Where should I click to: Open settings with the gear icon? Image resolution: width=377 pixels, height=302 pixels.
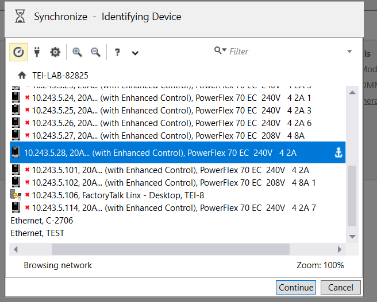[55, 52]
